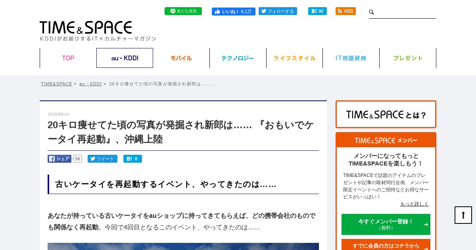Click the Twitter follow button
Image resolution: width=476 pixels, height=250 pixels.
(278, 11)
